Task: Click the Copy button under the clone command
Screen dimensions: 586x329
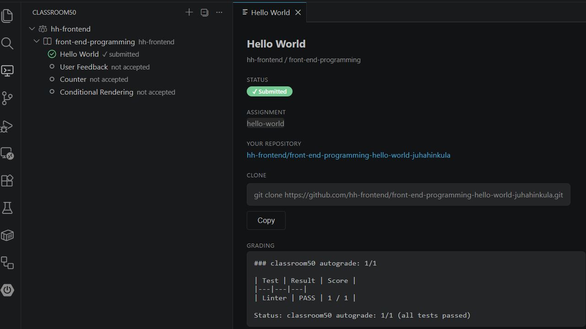Action: click(x=266, y=220)
